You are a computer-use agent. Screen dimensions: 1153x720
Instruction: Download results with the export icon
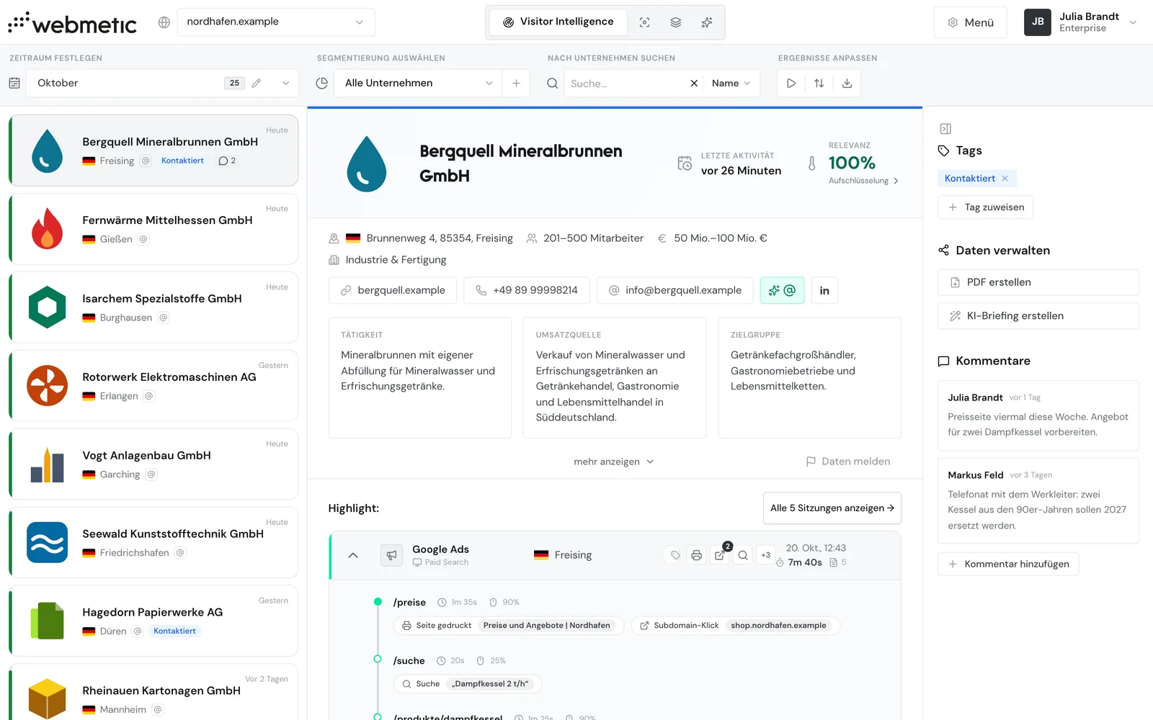[847, 84]
